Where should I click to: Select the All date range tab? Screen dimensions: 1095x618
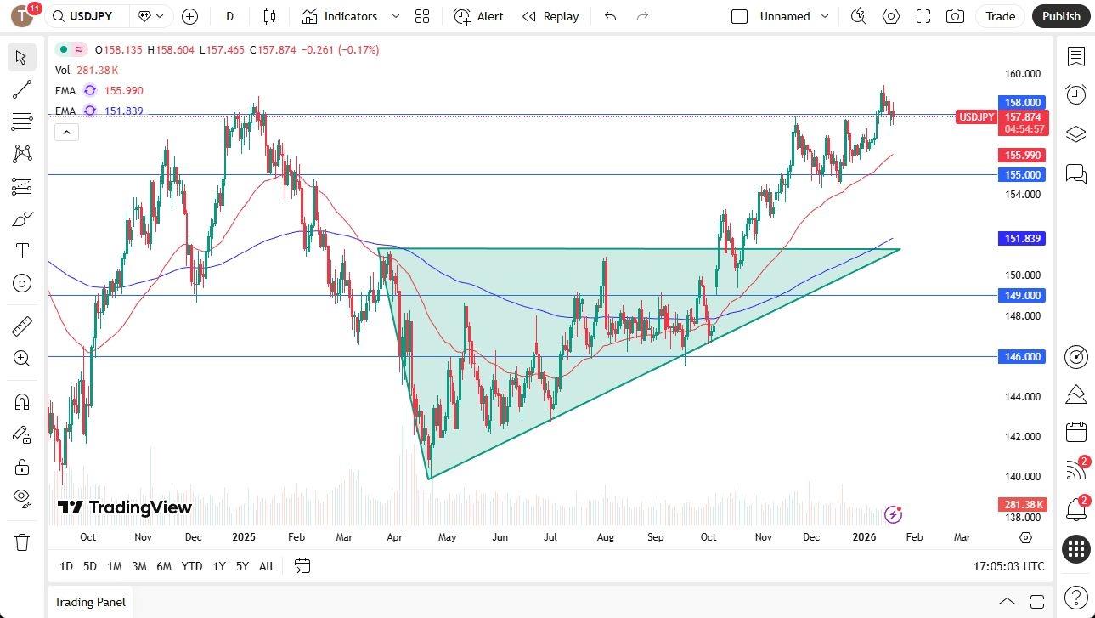coord(266,566)
